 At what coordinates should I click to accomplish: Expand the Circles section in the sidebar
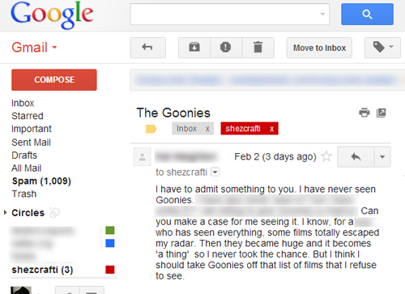tap(5, 212)
